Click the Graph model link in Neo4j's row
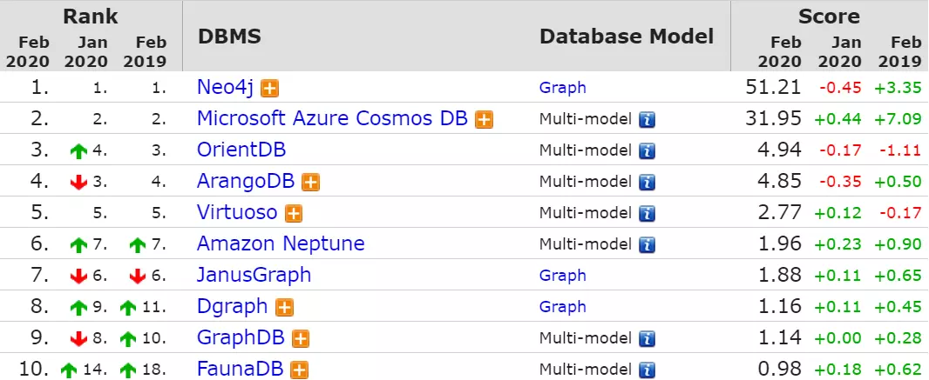This screenshot has height=380, width=929. pyautogui.click(x=562, y=87)
